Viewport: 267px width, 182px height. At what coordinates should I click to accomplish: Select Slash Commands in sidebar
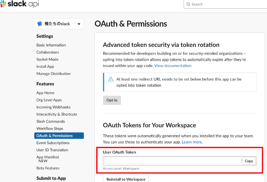click(x=50, y=121)
